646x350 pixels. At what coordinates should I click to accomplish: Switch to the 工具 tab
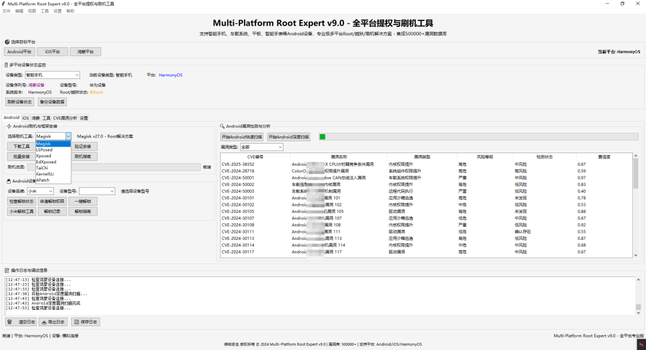tap(46, 118)
